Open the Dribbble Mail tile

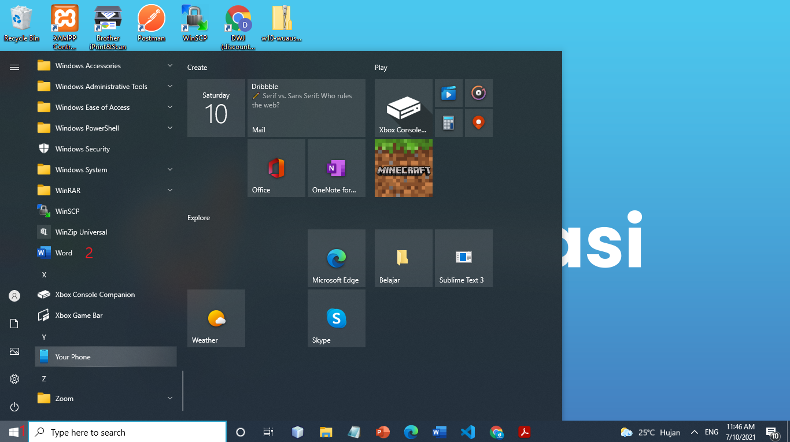point(307,108)
